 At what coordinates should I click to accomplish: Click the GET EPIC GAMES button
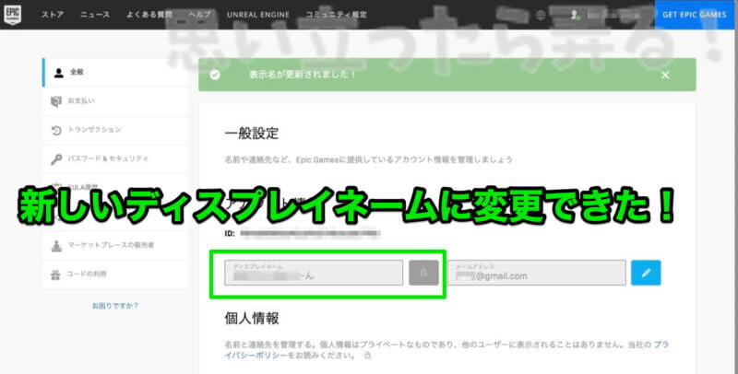(695, 15)
